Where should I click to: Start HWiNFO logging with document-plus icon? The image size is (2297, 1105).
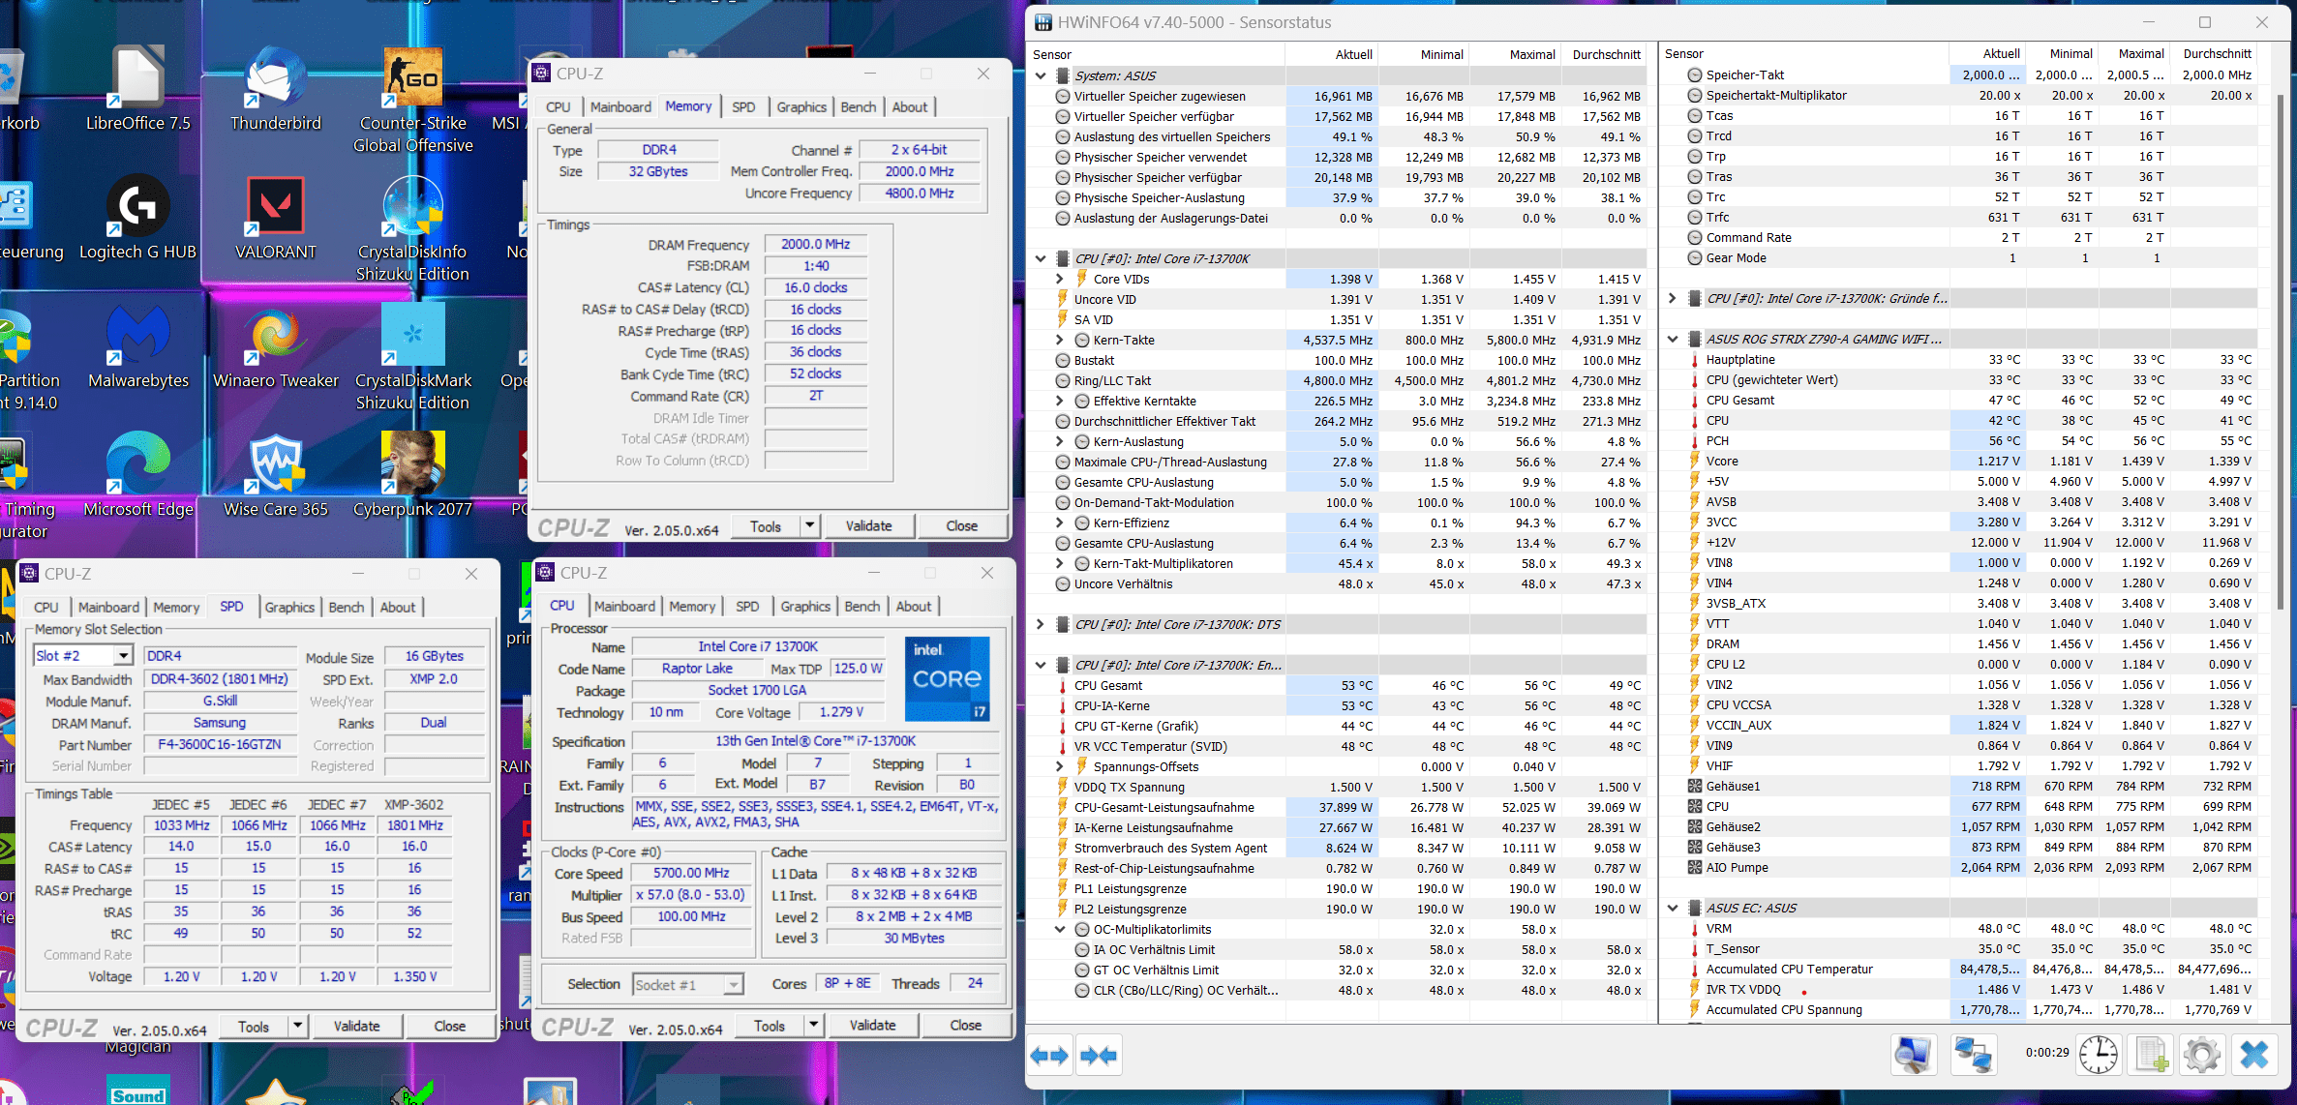[2150, 1054]
